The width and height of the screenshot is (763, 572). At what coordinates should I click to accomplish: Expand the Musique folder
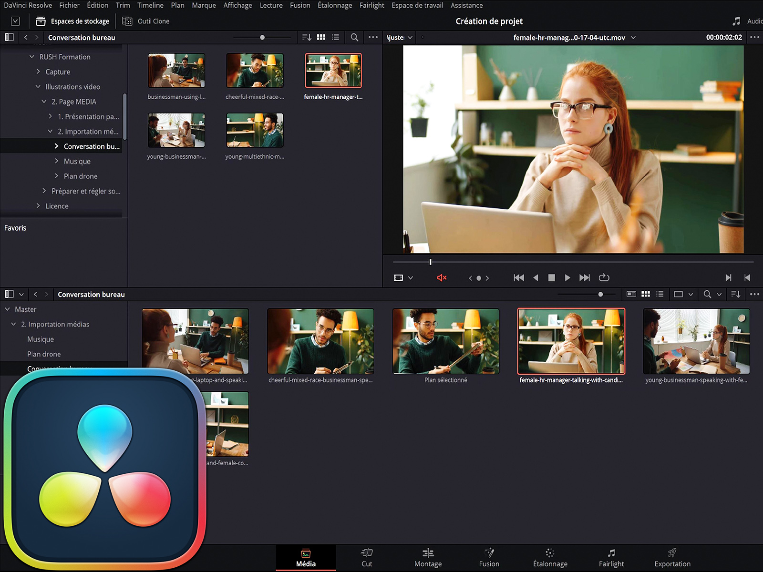(57, 161)
